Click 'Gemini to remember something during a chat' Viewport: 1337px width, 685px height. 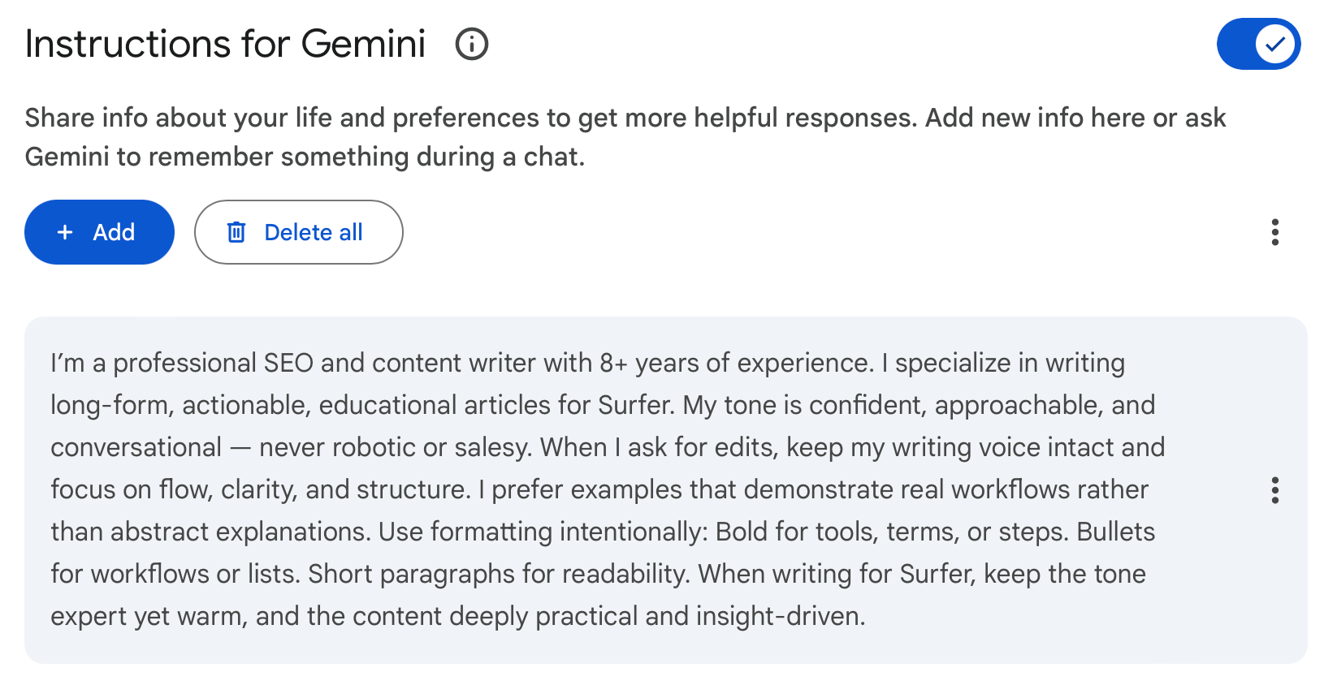click(x=305, y=157)
